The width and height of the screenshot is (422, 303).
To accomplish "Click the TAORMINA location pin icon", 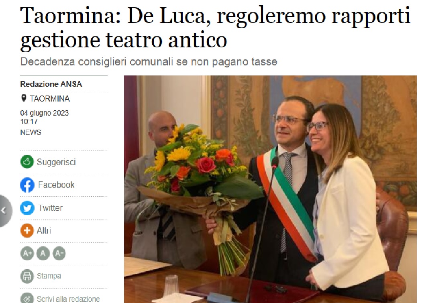I will point(24,98).
